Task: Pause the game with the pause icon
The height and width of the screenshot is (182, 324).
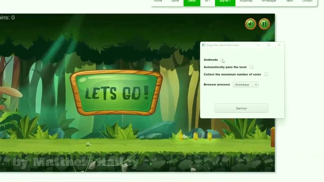Action: pyautogui.click(x=264, y=24)
